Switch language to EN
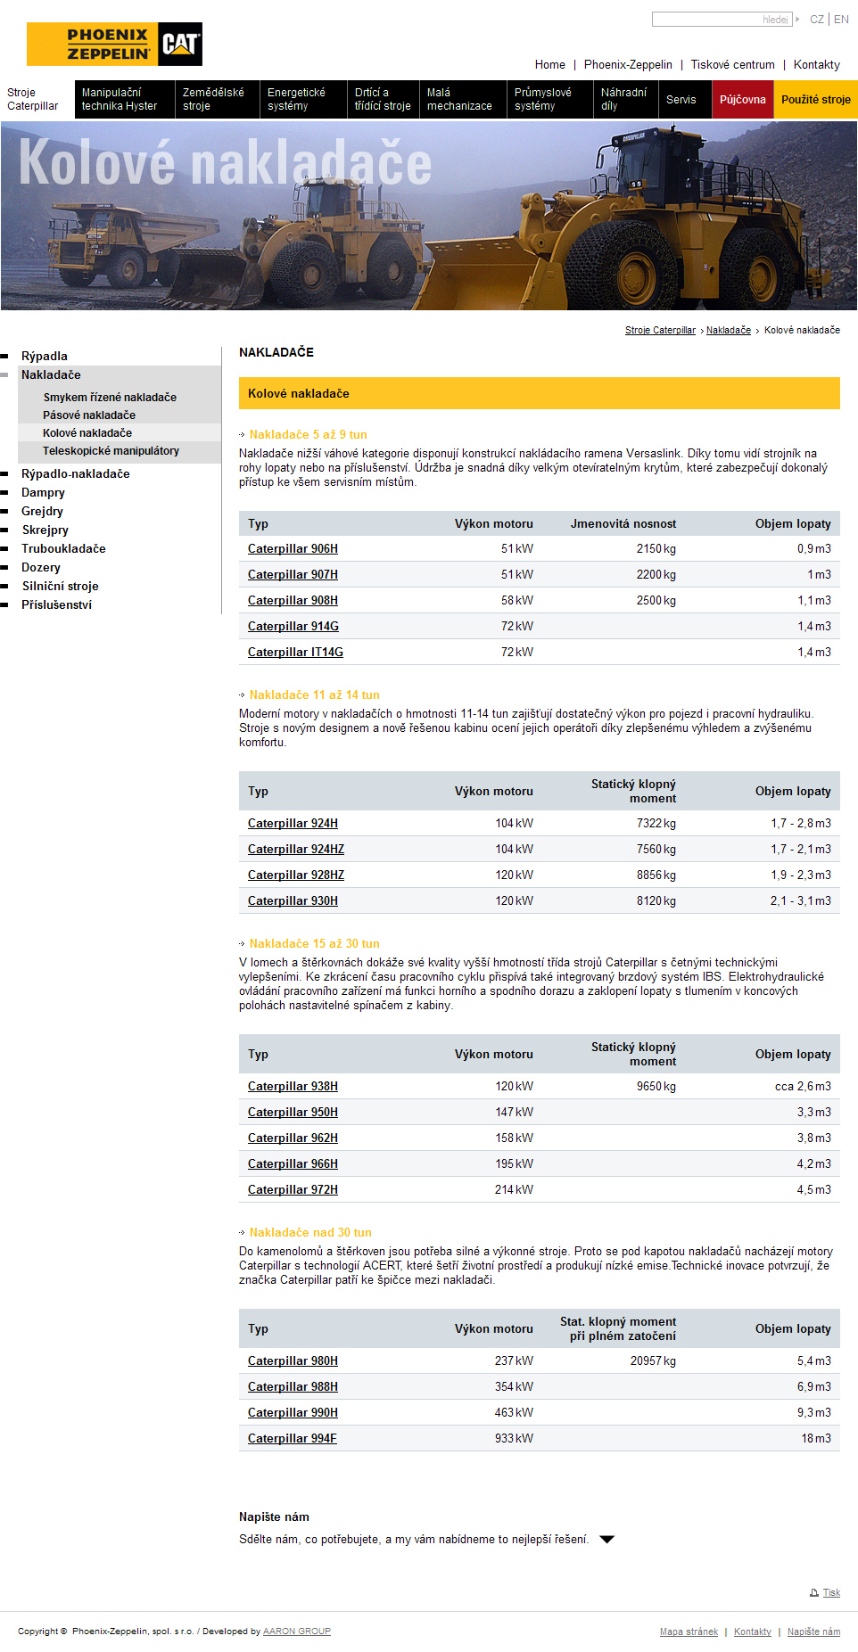Screen dimensions: 858x1652 tap(841, 19)
